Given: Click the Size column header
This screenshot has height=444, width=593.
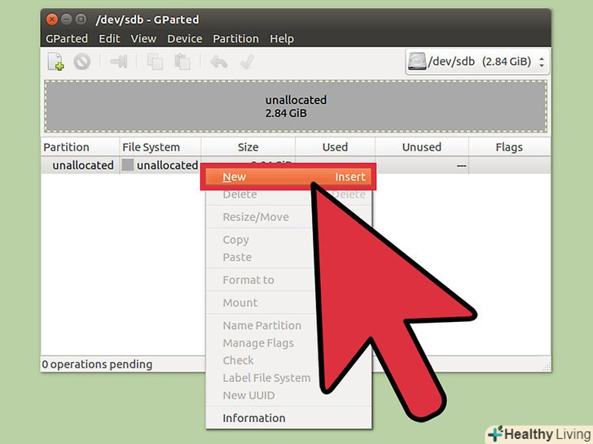Looking at the screenshot, I should click(248, 147).
